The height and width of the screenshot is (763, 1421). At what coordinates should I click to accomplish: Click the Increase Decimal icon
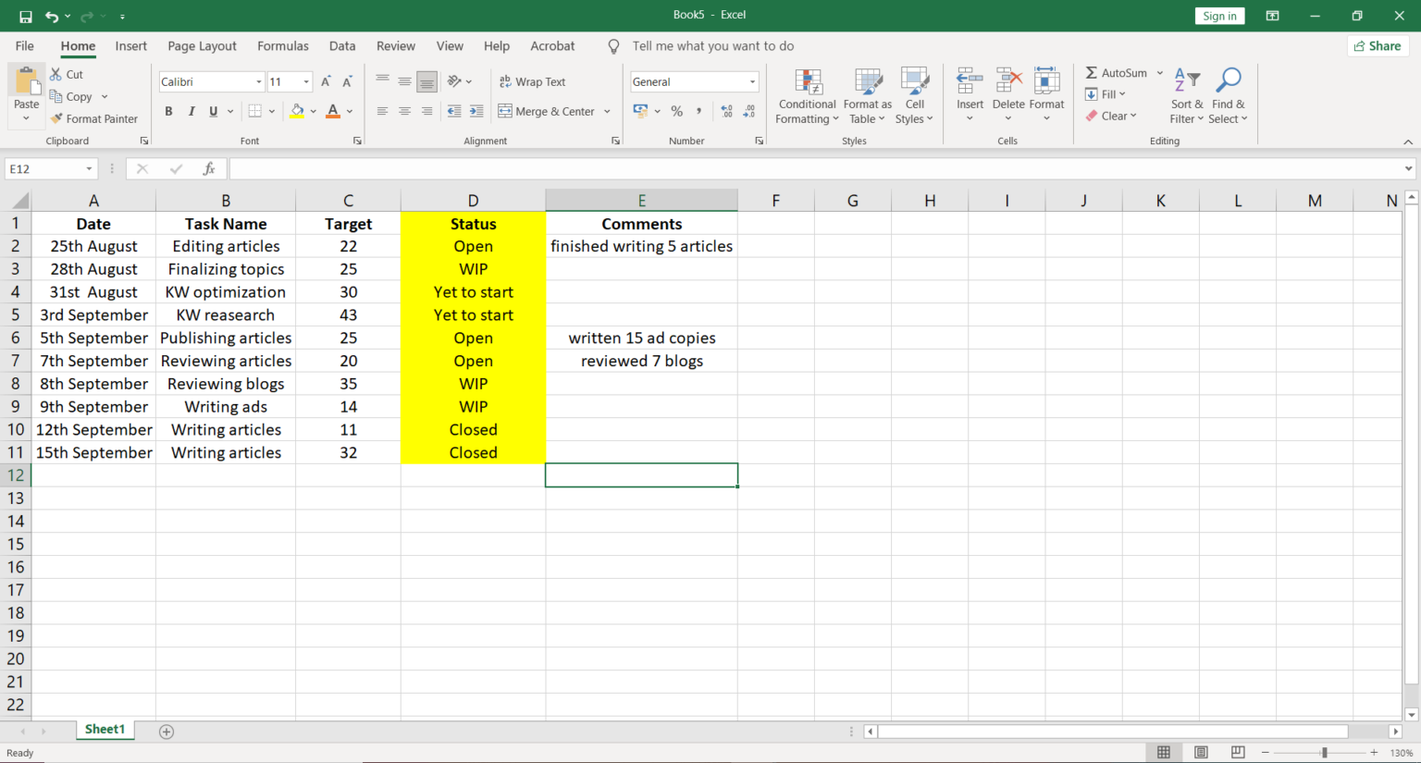(x=728, y=111)
